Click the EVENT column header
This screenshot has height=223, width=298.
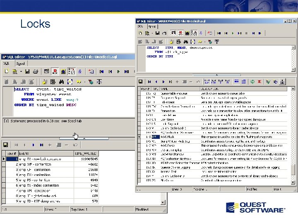pyautogui.click(x=46, y=153)
